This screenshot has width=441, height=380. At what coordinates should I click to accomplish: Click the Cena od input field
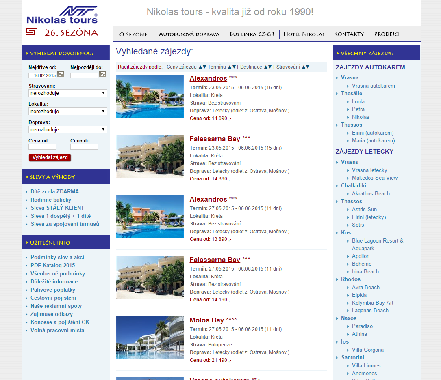42,147
